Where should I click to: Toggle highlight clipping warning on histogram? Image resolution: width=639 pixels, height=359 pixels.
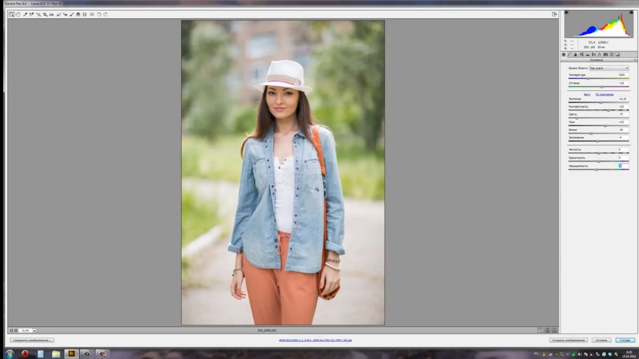click(x=631, y=12)
